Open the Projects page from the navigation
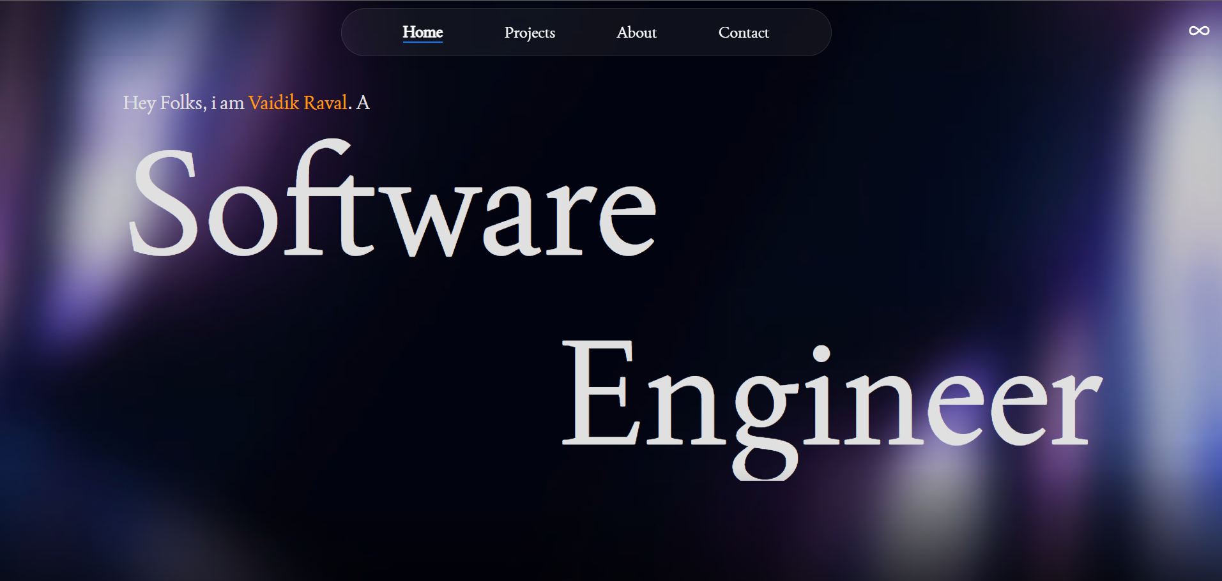1222x581 pixels. (530, 32)
